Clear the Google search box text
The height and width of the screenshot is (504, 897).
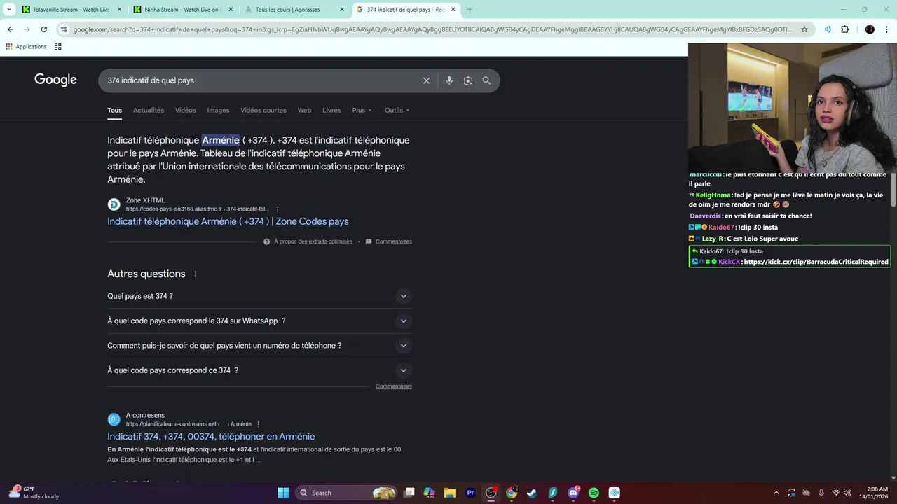point(426,80)
